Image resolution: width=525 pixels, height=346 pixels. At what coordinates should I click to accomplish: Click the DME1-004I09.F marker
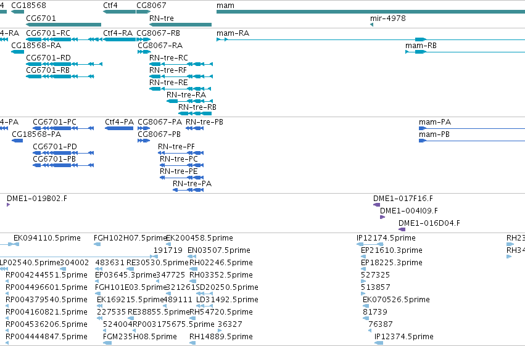(382, 217)
